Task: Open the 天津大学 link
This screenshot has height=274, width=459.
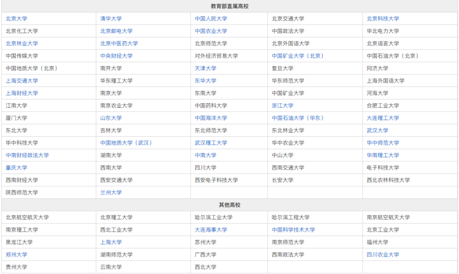Action: click(206, 68)
